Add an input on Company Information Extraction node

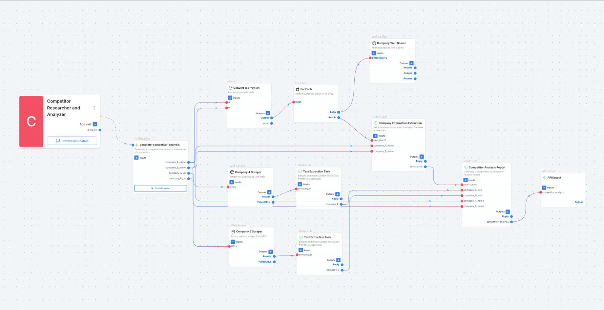[375, 136]
